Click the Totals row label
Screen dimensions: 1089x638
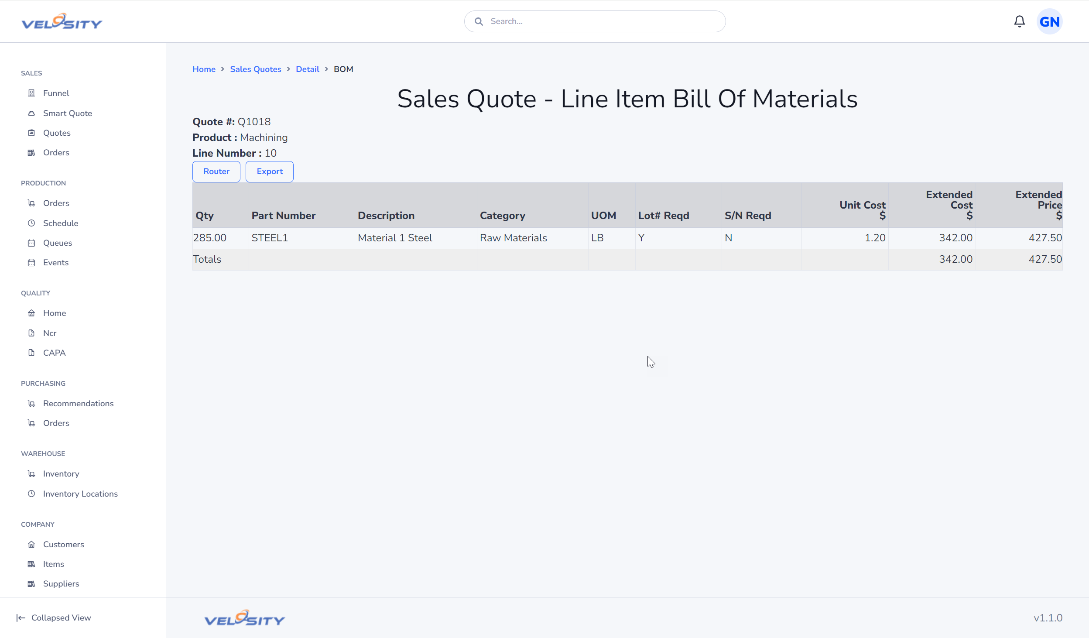(207, 259)
